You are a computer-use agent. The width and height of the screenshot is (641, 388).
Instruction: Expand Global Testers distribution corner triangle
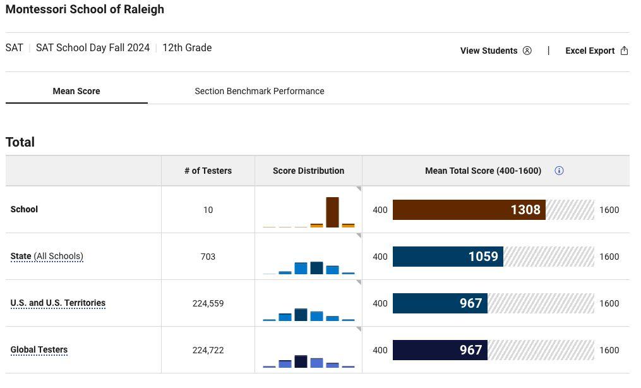tap(359, 329)
